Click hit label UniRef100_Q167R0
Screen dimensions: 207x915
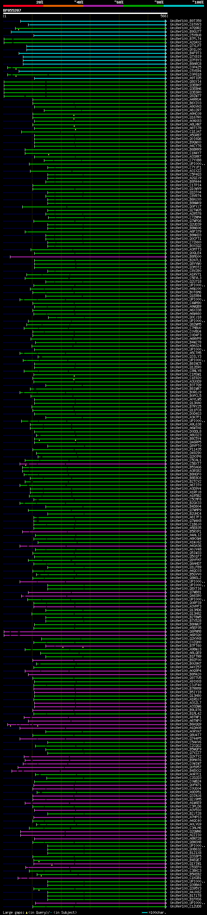(186, 117)
